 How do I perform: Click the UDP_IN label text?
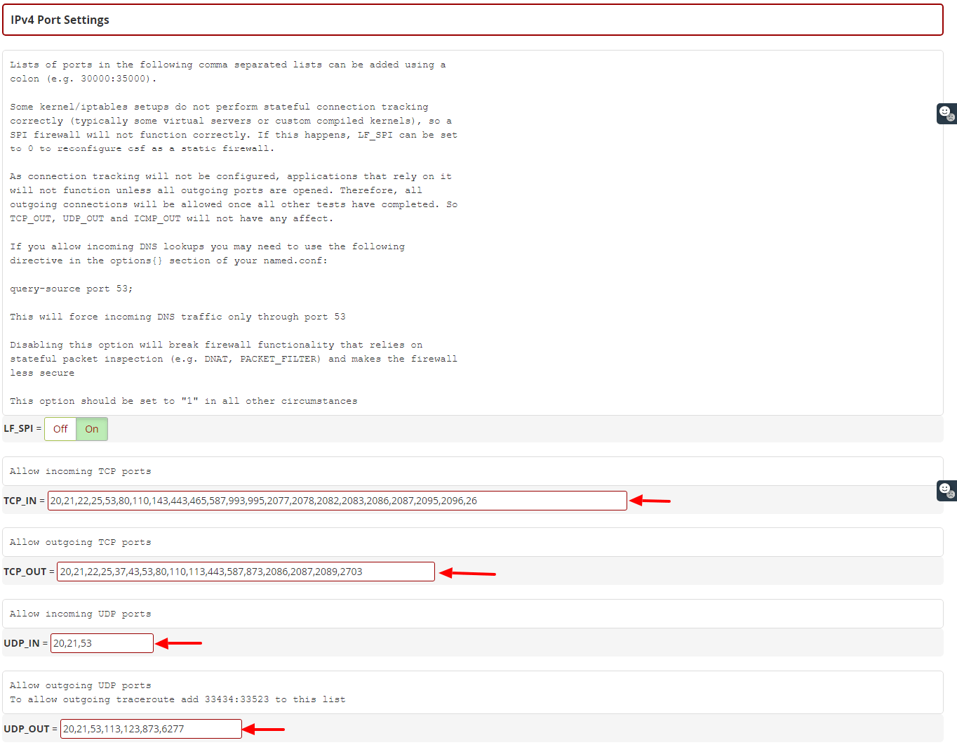[22, 643]
